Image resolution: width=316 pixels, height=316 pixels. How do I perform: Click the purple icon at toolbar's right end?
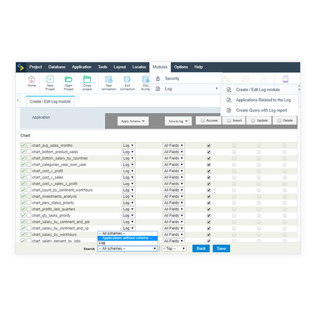tap(285, 79)
